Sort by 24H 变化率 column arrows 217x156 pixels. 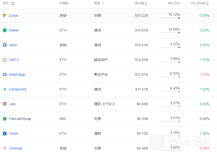(208, 3)
